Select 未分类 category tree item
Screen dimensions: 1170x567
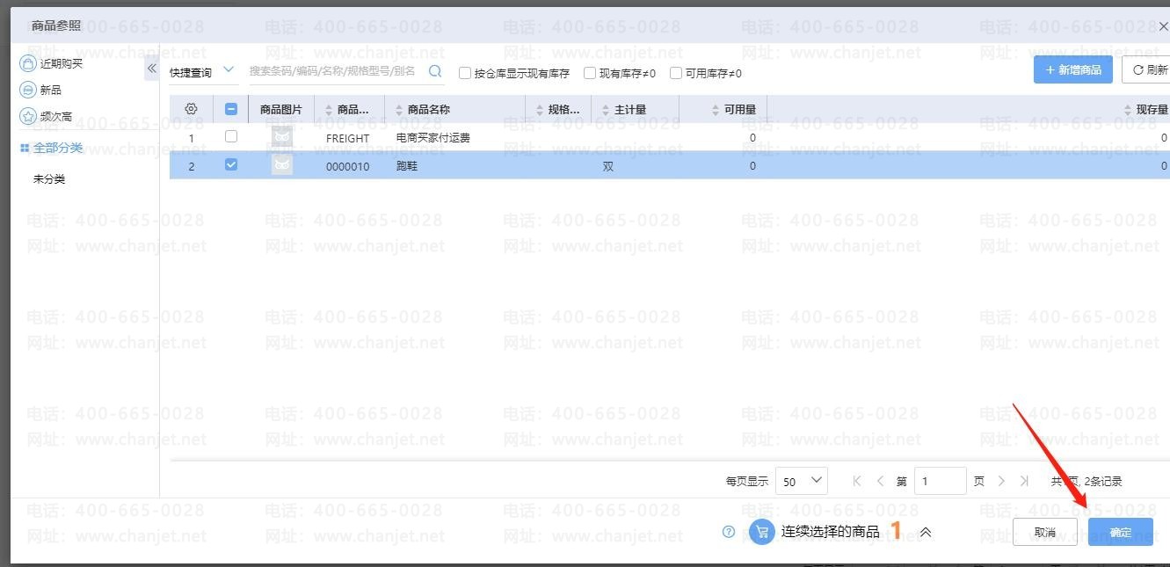tap(49, 178)
